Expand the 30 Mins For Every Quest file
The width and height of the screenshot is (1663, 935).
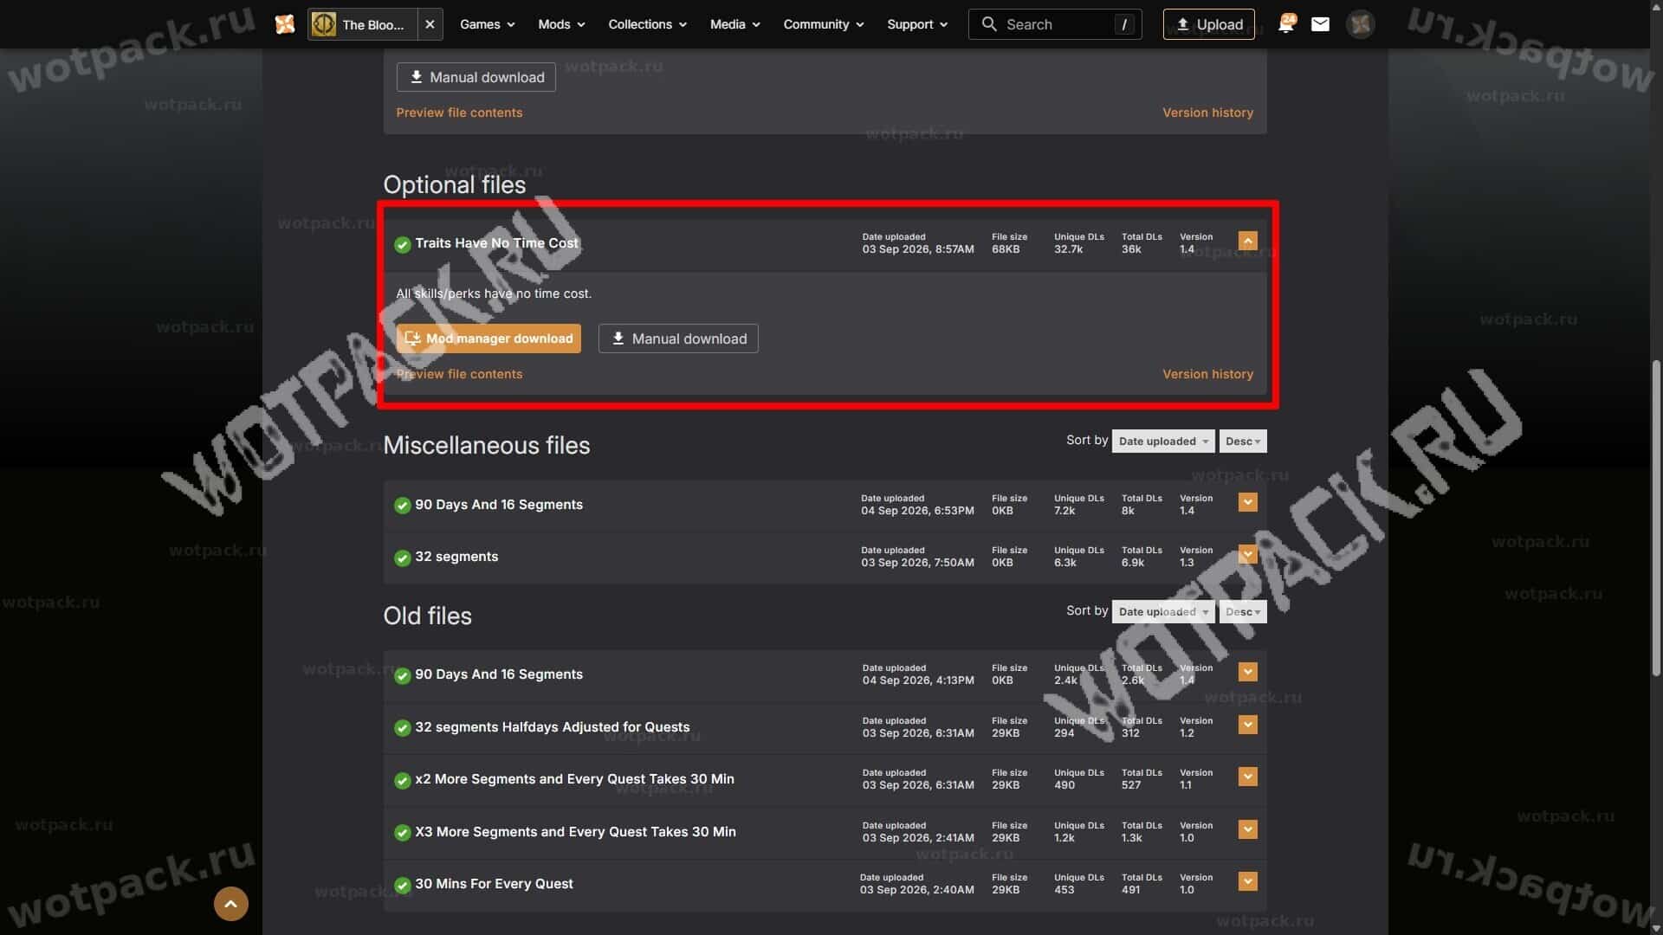click(x=1247, y=882)
